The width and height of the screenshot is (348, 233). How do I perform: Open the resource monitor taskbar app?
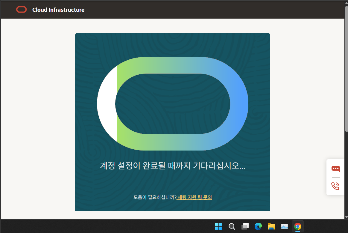click(x=285, y=226)
